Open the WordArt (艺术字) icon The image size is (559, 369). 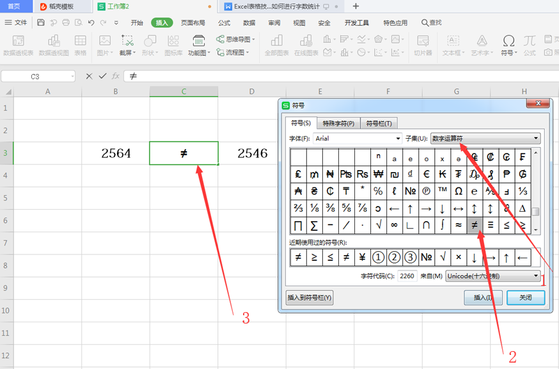[x=482, y=45]
